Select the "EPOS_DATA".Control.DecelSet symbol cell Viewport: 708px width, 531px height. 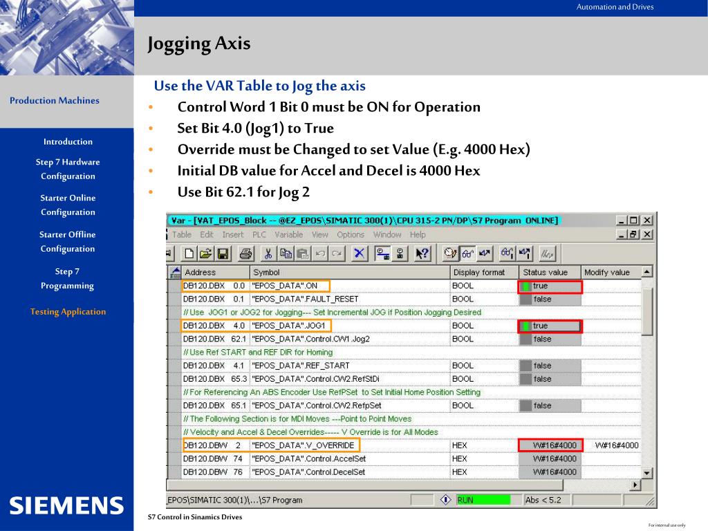(350, 472)
